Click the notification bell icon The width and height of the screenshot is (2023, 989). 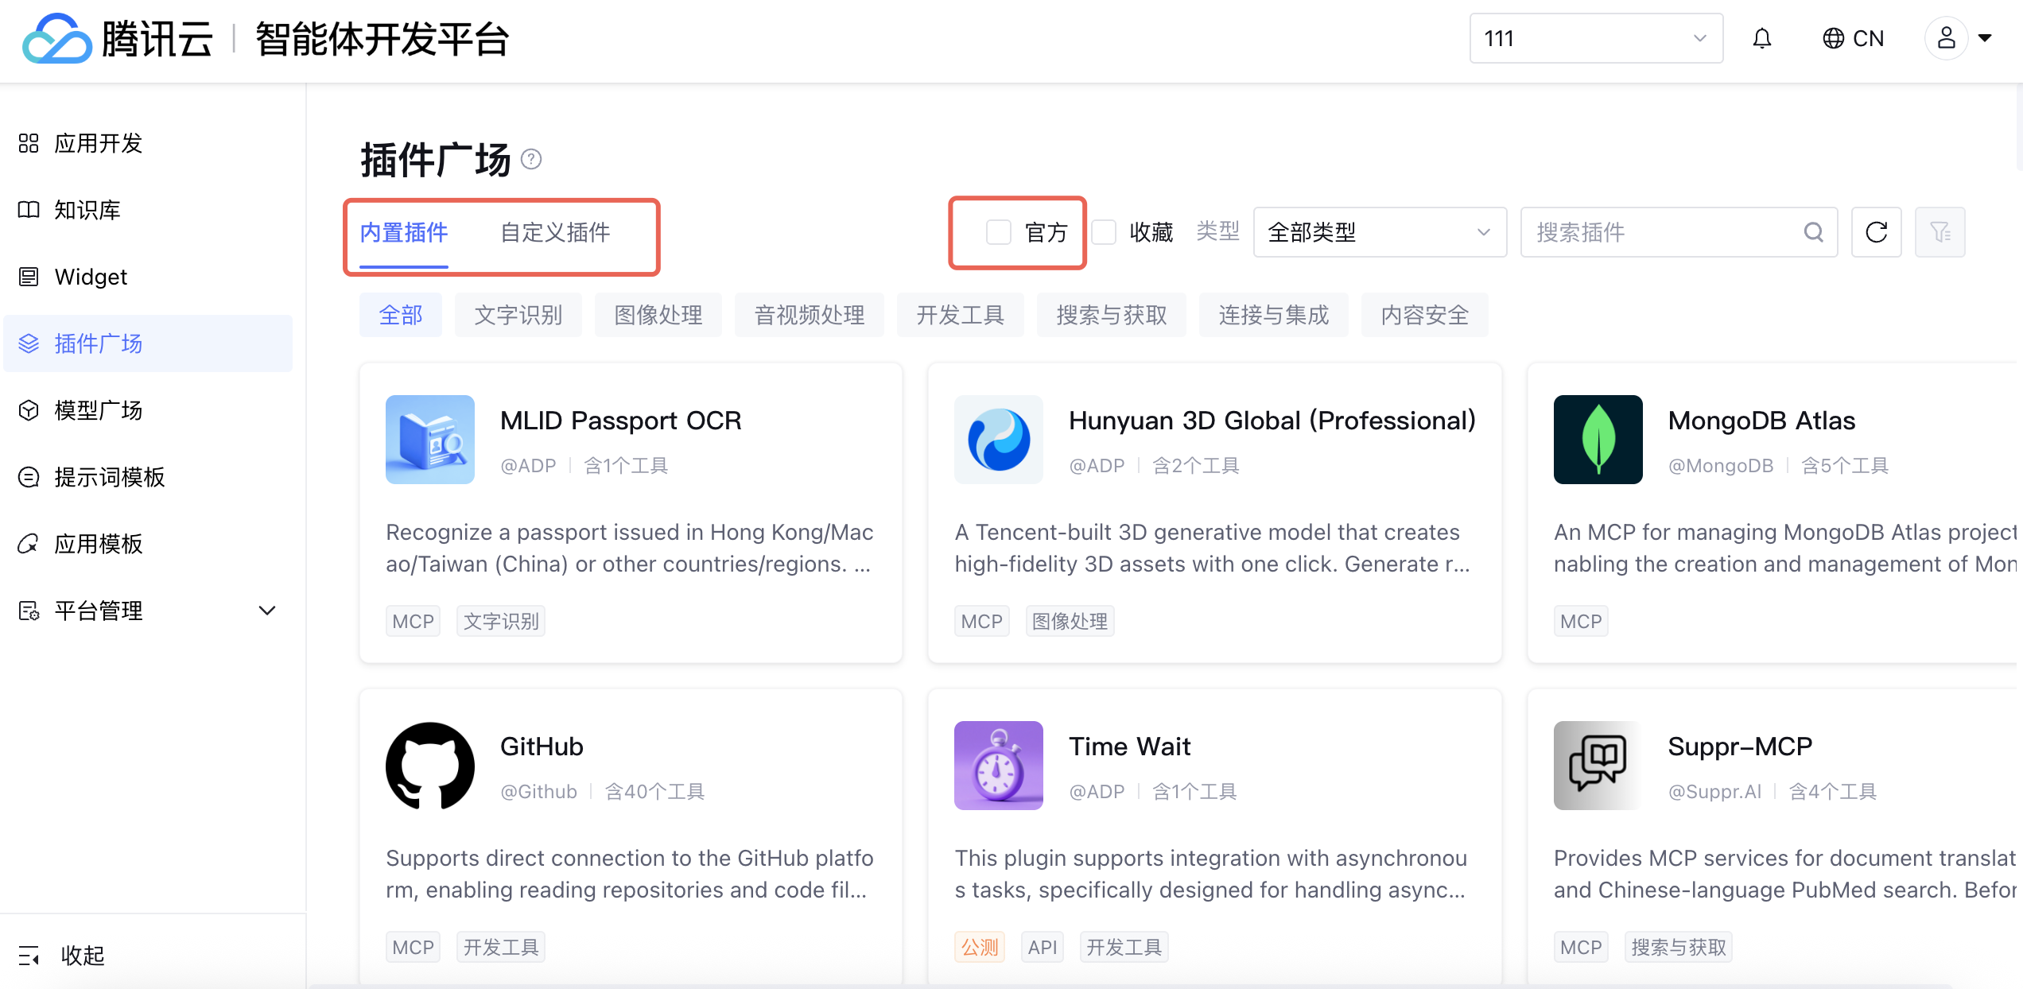pos(1761,38)
